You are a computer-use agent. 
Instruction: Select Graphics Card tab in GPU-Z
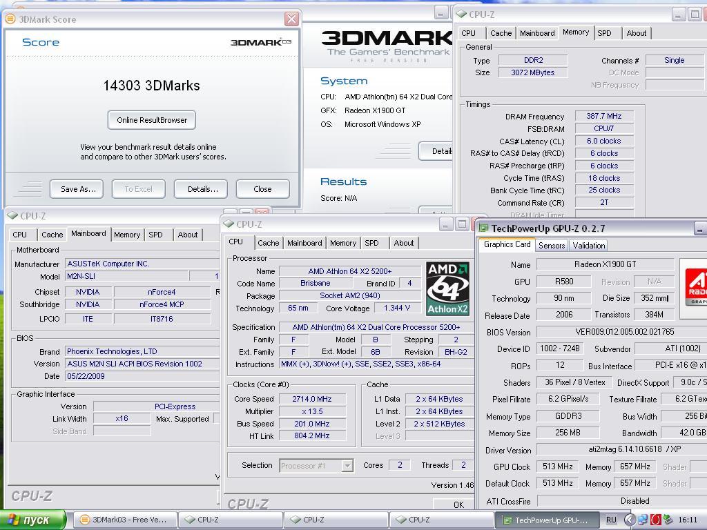507,244
